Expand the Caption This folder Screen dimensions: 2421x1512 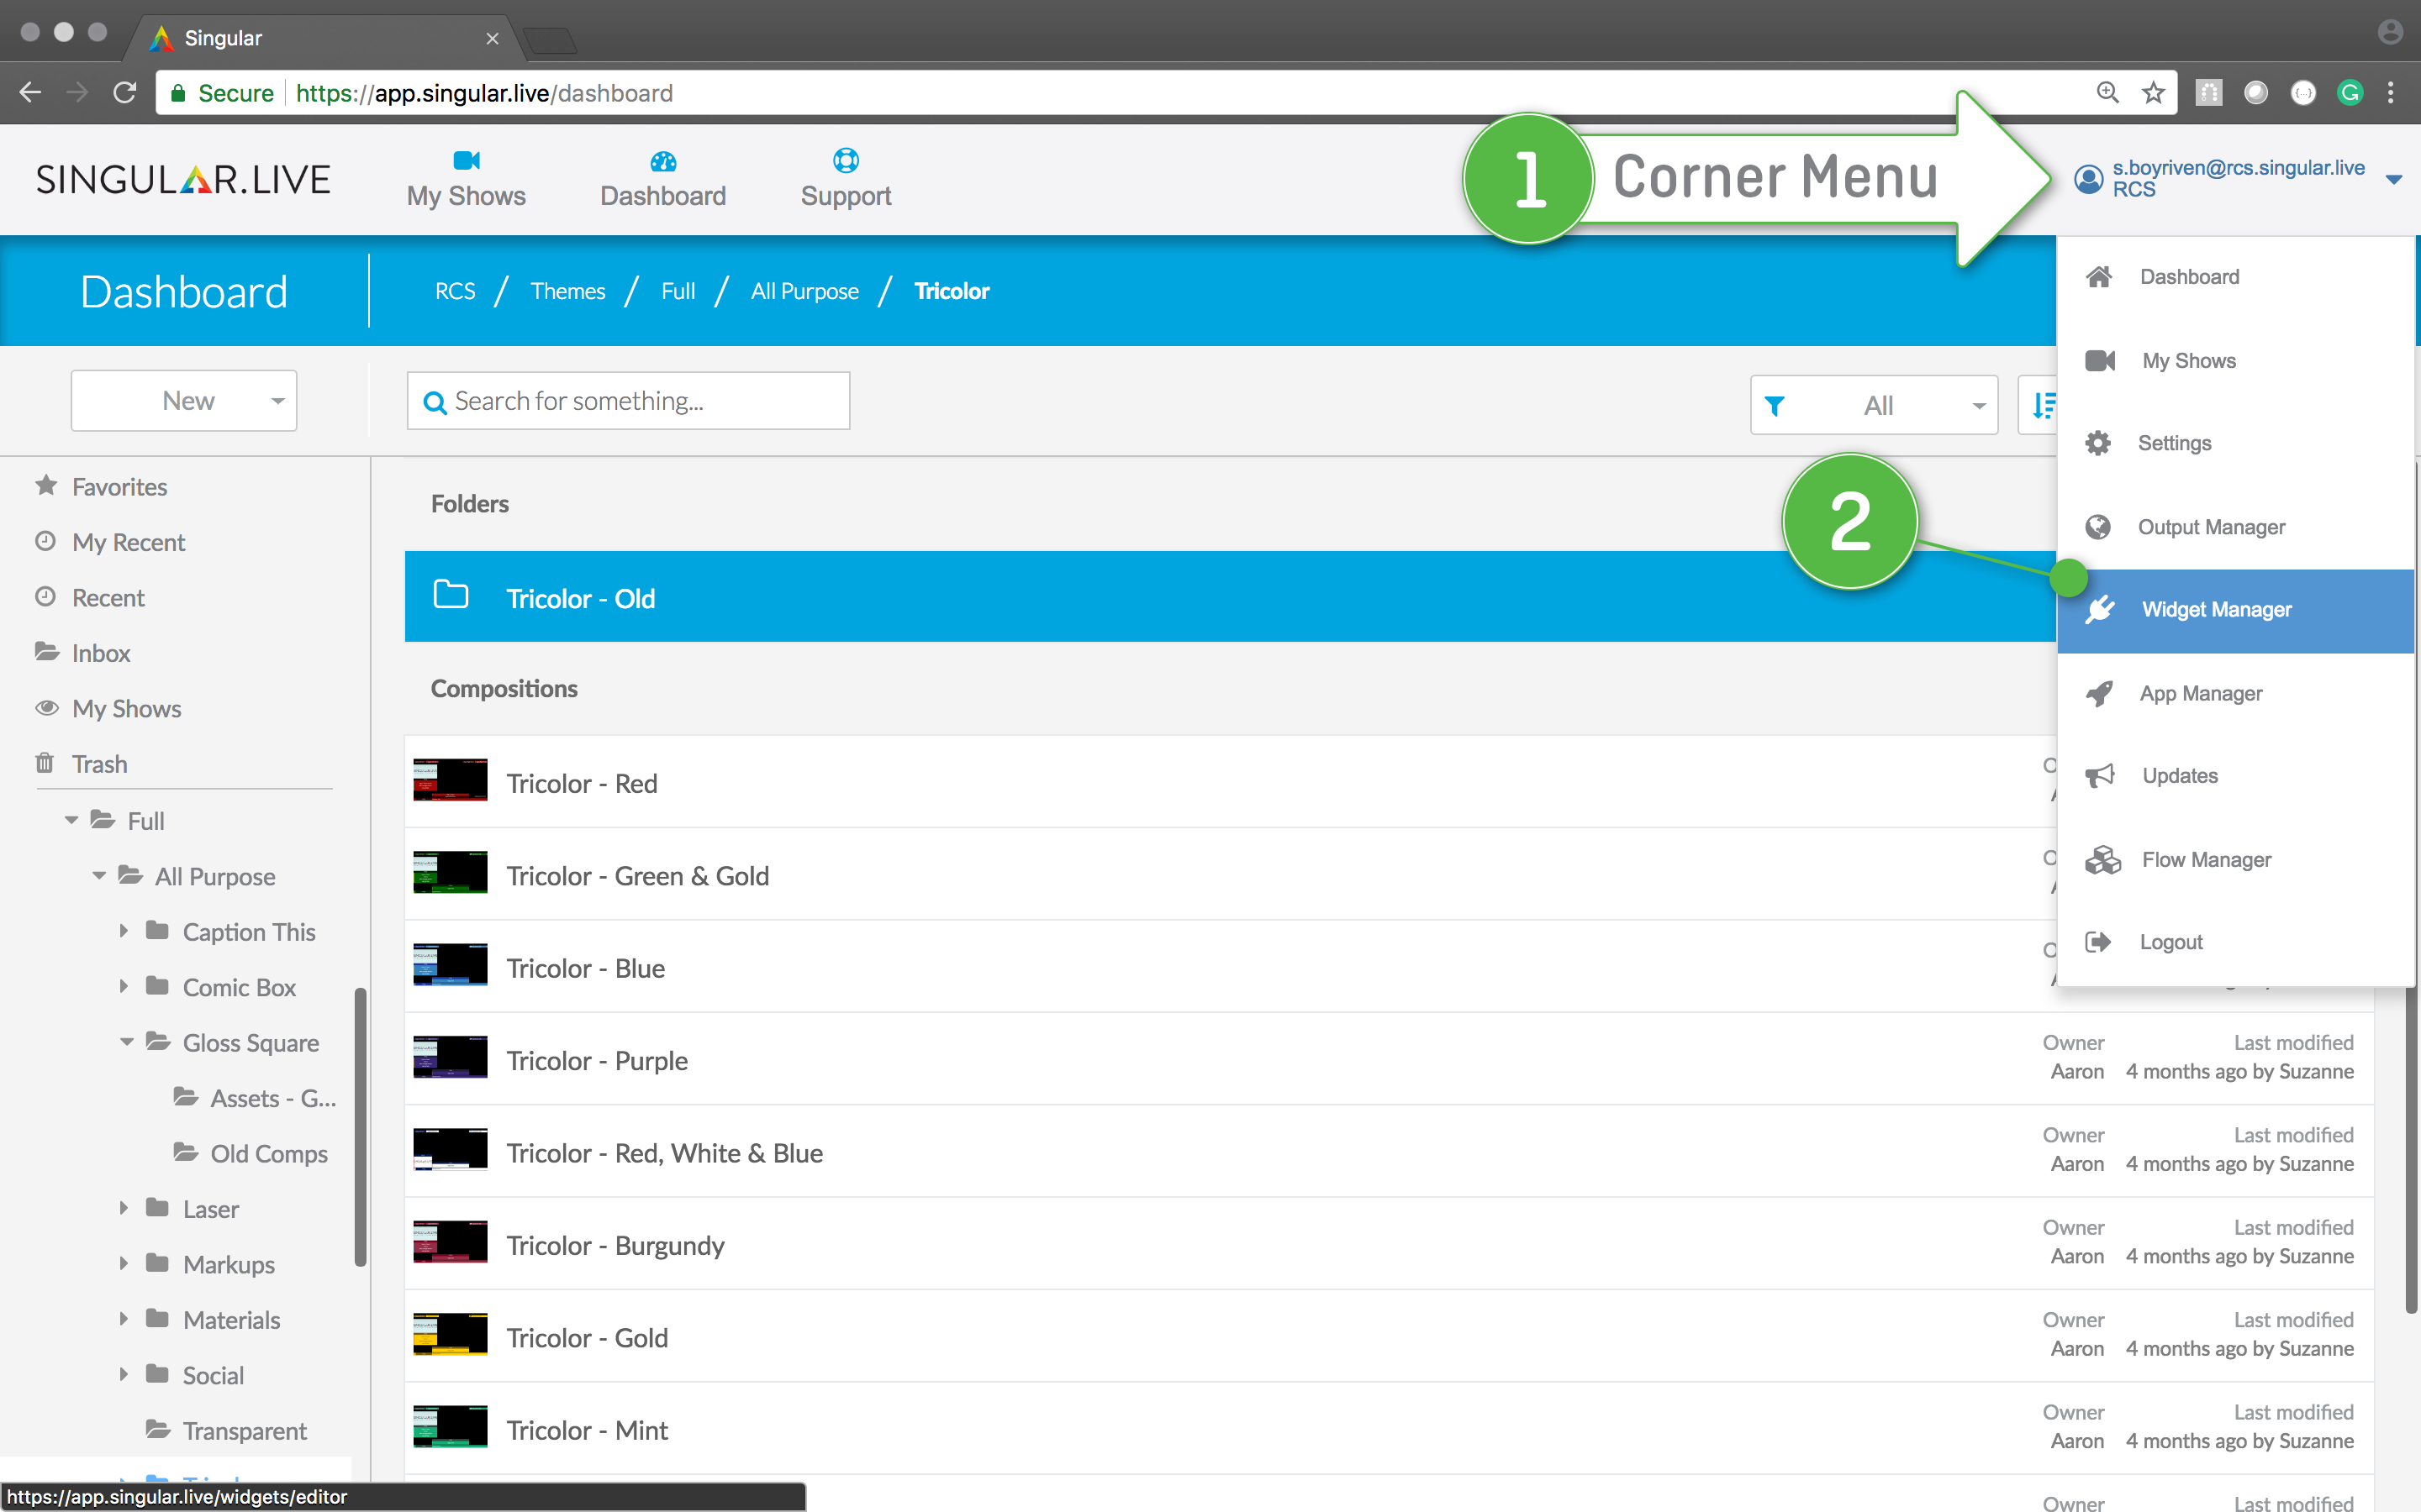[x=124, y=931]
